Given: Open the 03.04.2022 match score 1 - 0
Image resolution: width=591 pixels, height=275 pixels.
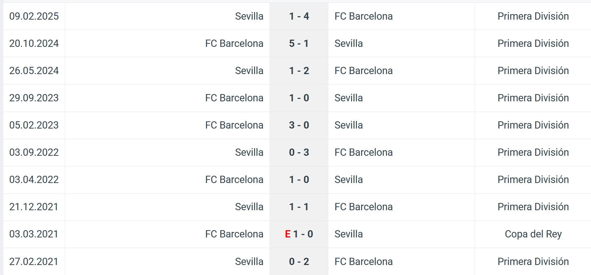Looking at the screenshot, I should point(299,180).
